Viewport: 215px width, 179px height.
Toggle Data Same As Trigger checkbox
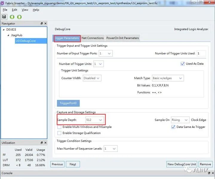point(173,127)
